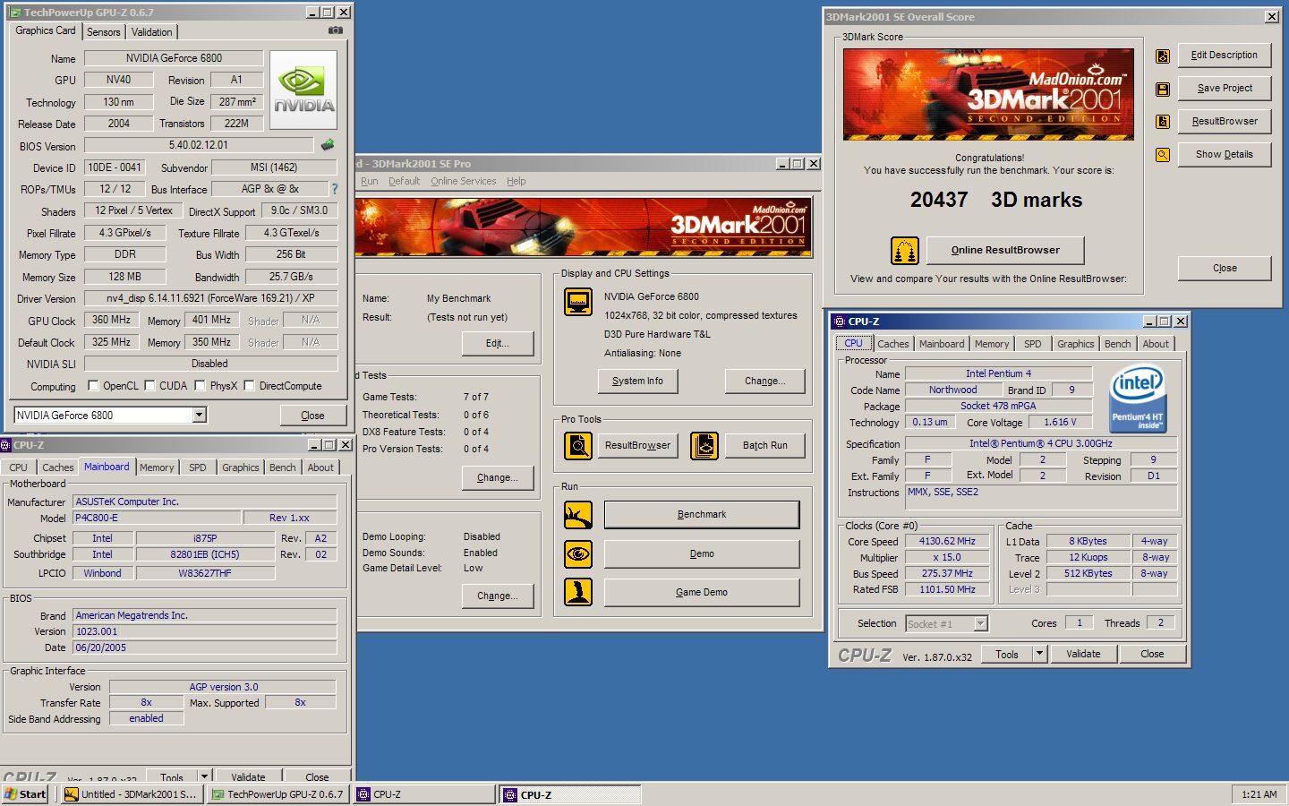Screen dimensions: 1289x806
Task: Click the bus interface question mark icon
Action: tap(335, 189)
